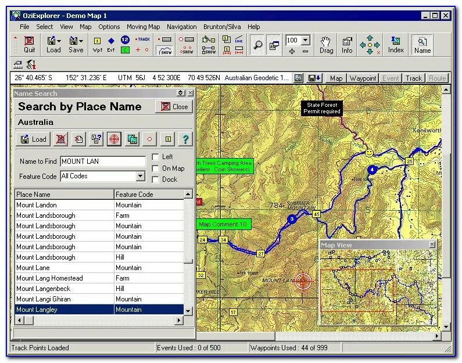Image resolution: width=462 pixels, height=363 pixels.
Task: Click the Name search toolbar icon
Action: [x=422, y=45]
